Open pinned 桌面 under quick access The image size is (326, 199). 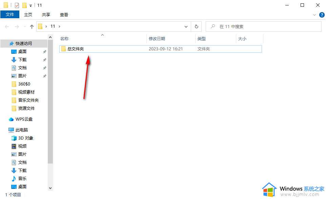22,52
